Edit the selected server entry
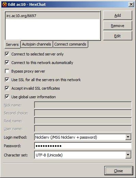Viewport: 136px width, 178px height. click(x=118, y=36)
